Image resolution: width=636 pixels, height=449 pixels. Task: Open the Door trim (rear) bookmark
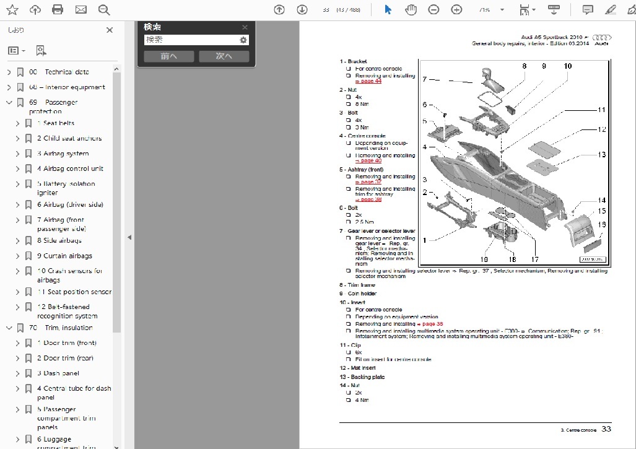coord(65,358)
